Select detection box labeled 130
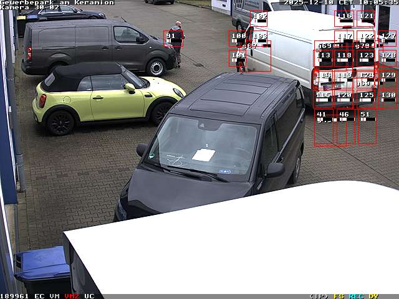Image resolution: width=399 pixels, height=299 pixels. 387,98
